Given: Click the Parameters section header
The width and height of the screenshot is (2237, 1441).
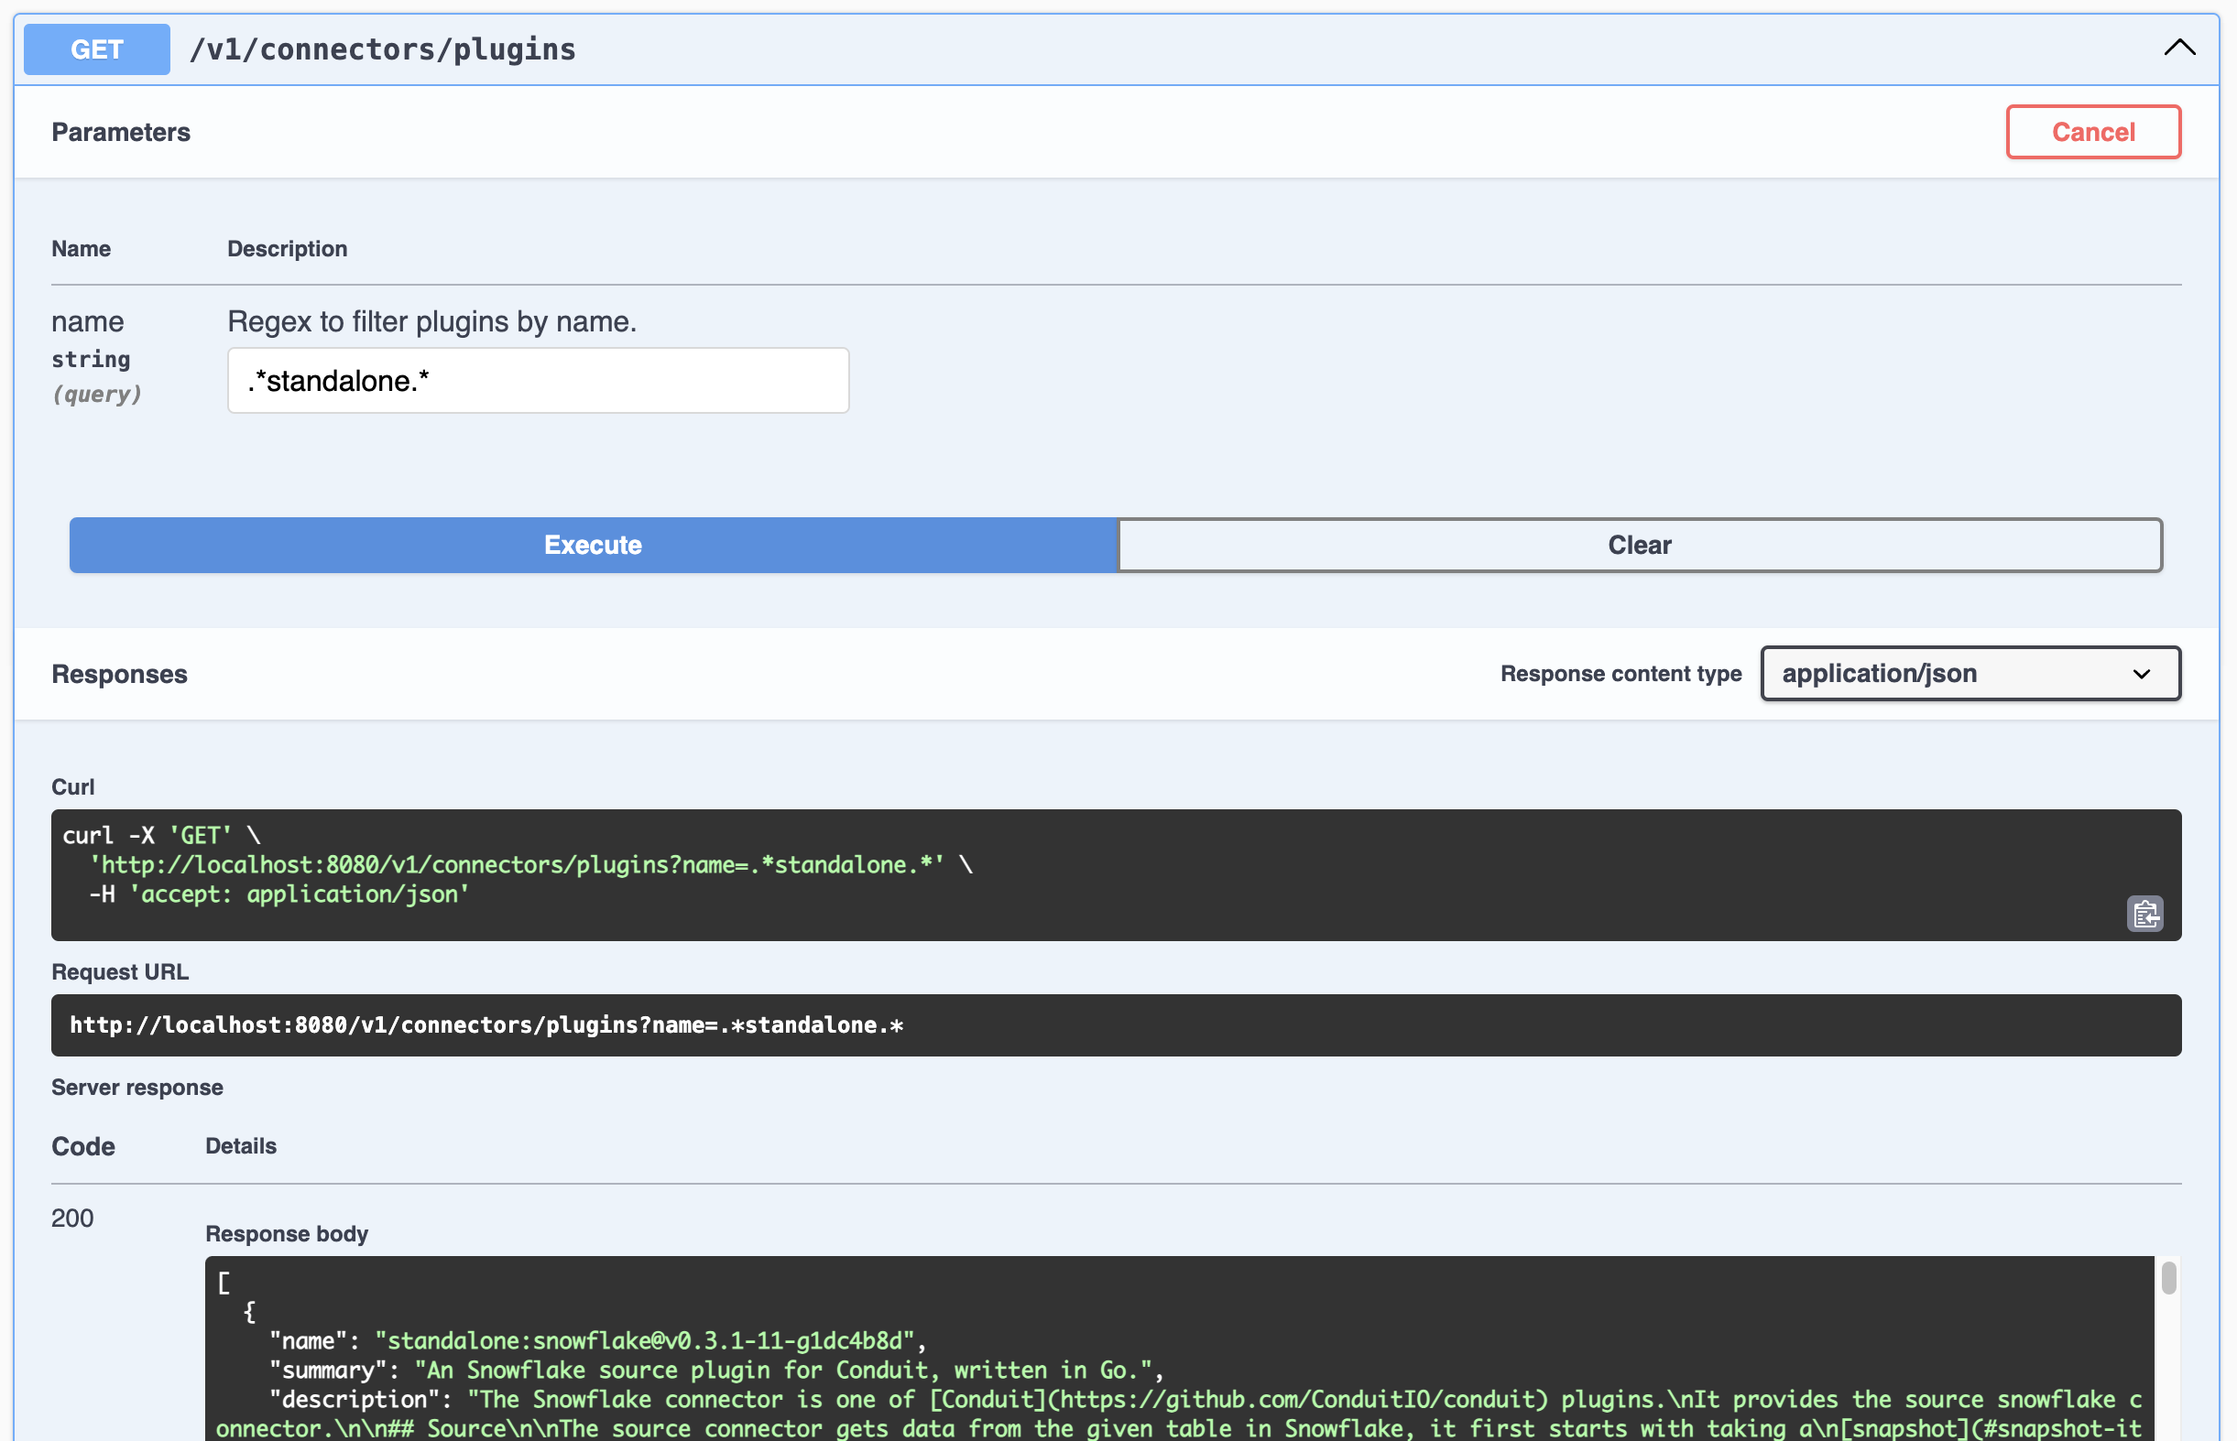Looking at the screenshot, I should click(121, 132).
